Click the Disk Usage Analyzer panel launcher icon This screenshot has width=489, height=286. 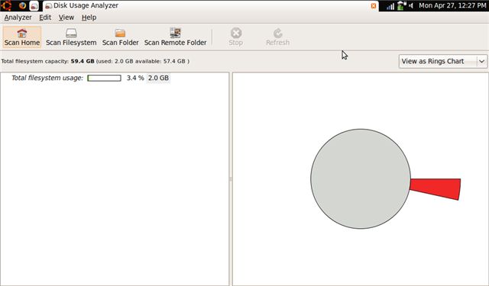click(x=34, y=5)
